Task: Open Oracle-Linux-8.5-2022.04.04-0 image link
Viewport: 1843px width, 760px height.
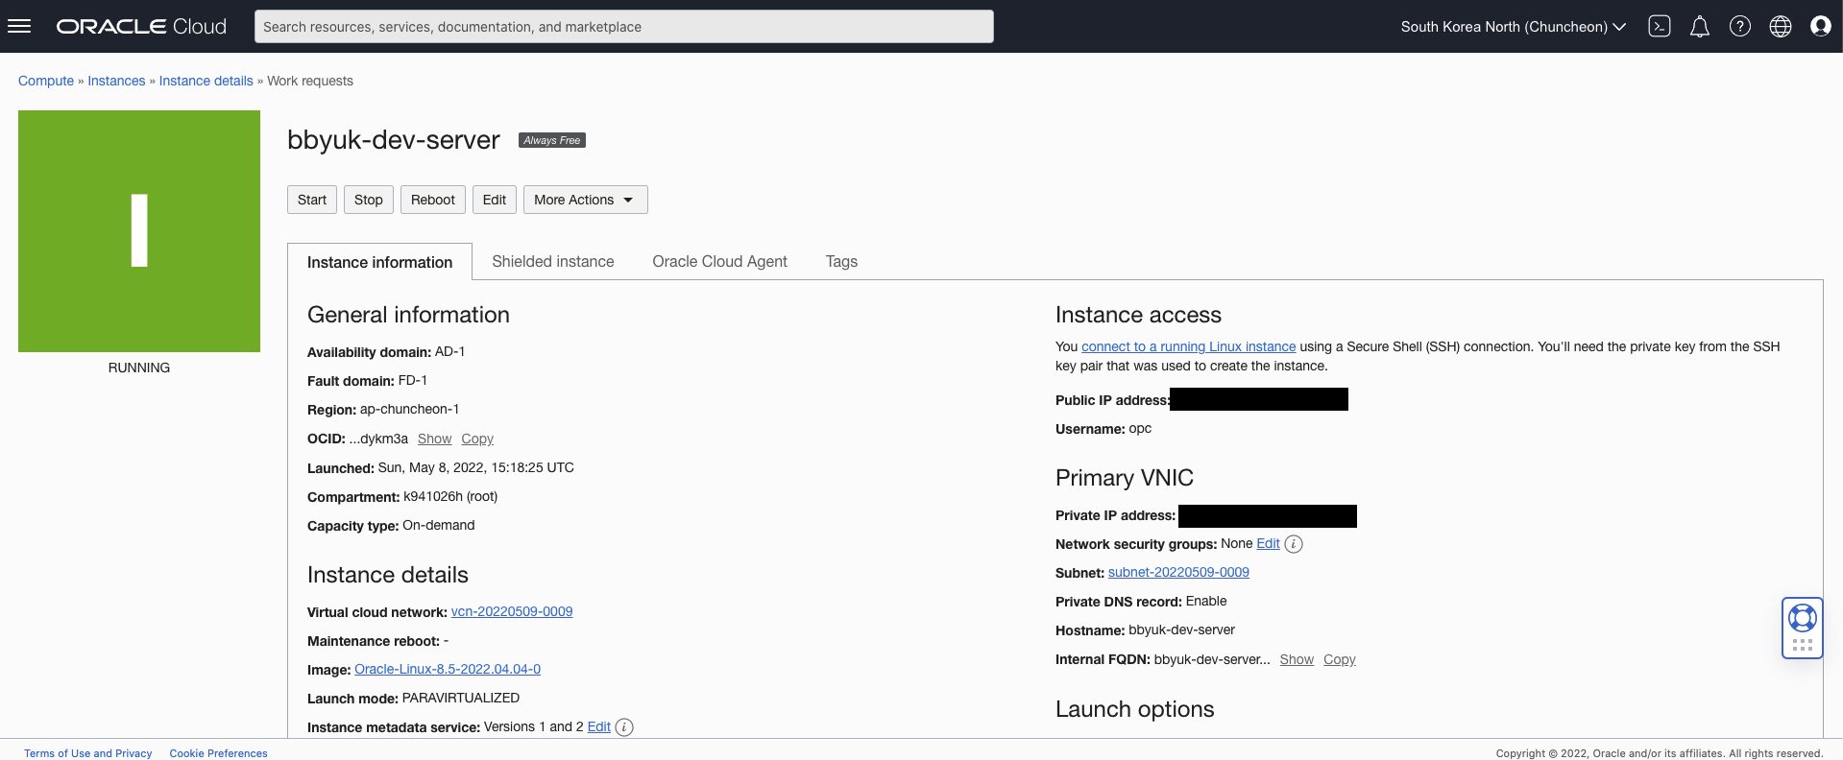Action: 448,669
